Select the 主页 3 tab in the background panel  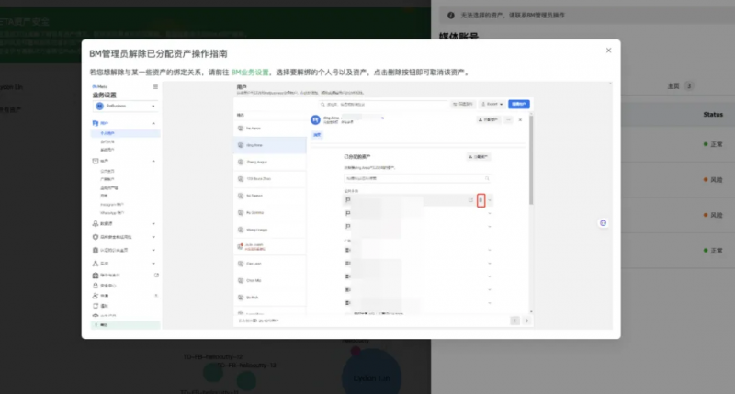pyautogui.click(x=681, y=86)
